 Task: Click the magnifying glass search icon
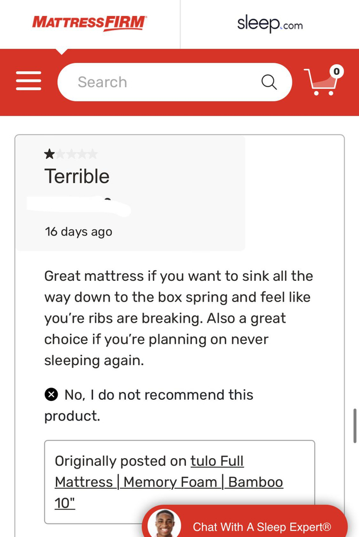click(x=269, y=82)
